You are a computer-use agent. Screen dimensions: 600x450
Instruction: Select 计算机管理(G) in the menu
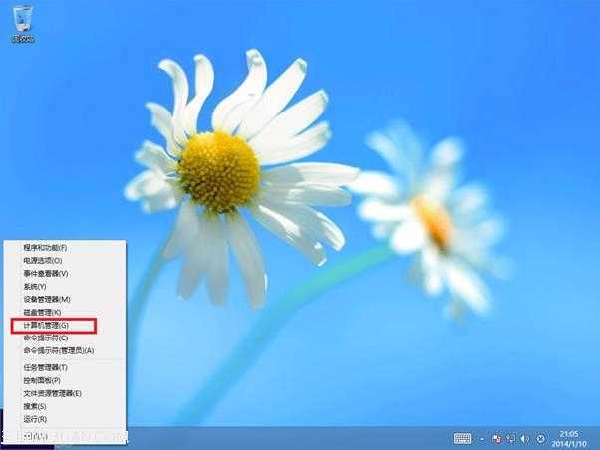[x=46, y=325]
